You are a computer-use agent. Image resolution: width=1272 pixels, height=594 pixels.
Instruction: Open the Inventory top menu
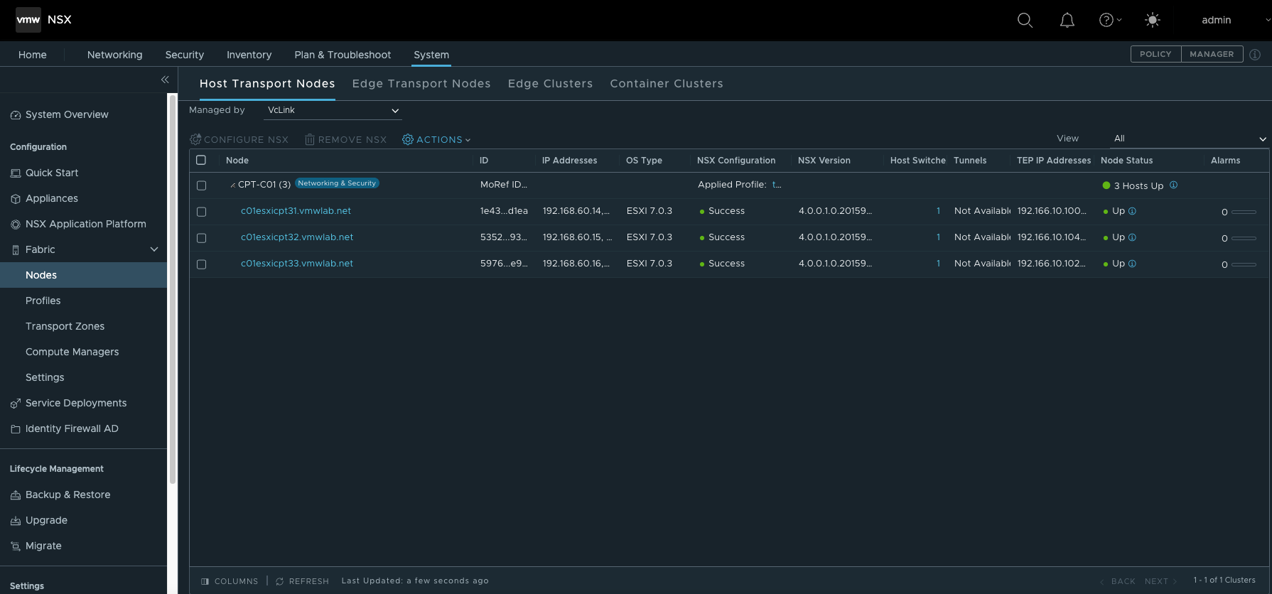tap(249, 55)
